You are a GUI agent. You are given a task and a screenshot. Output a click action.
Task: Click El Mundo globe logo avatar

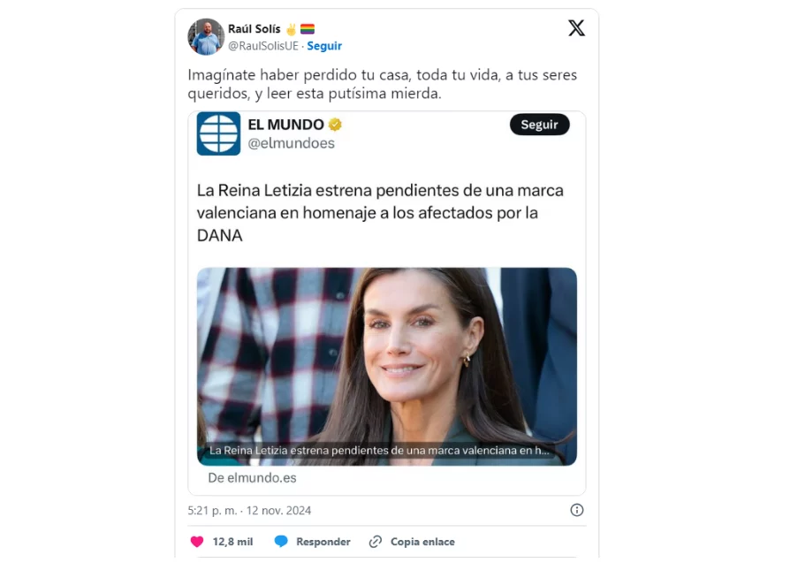pos(218,133)
